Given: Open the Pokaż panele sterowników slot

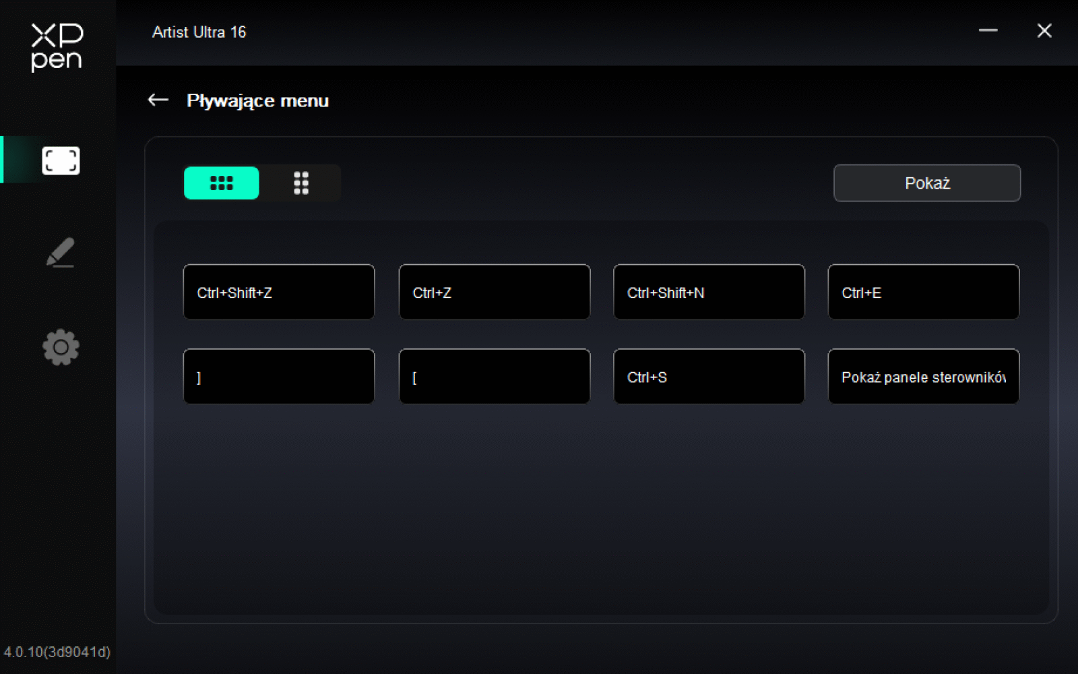Looking at the screenshot, I should (x=923, y=376).
